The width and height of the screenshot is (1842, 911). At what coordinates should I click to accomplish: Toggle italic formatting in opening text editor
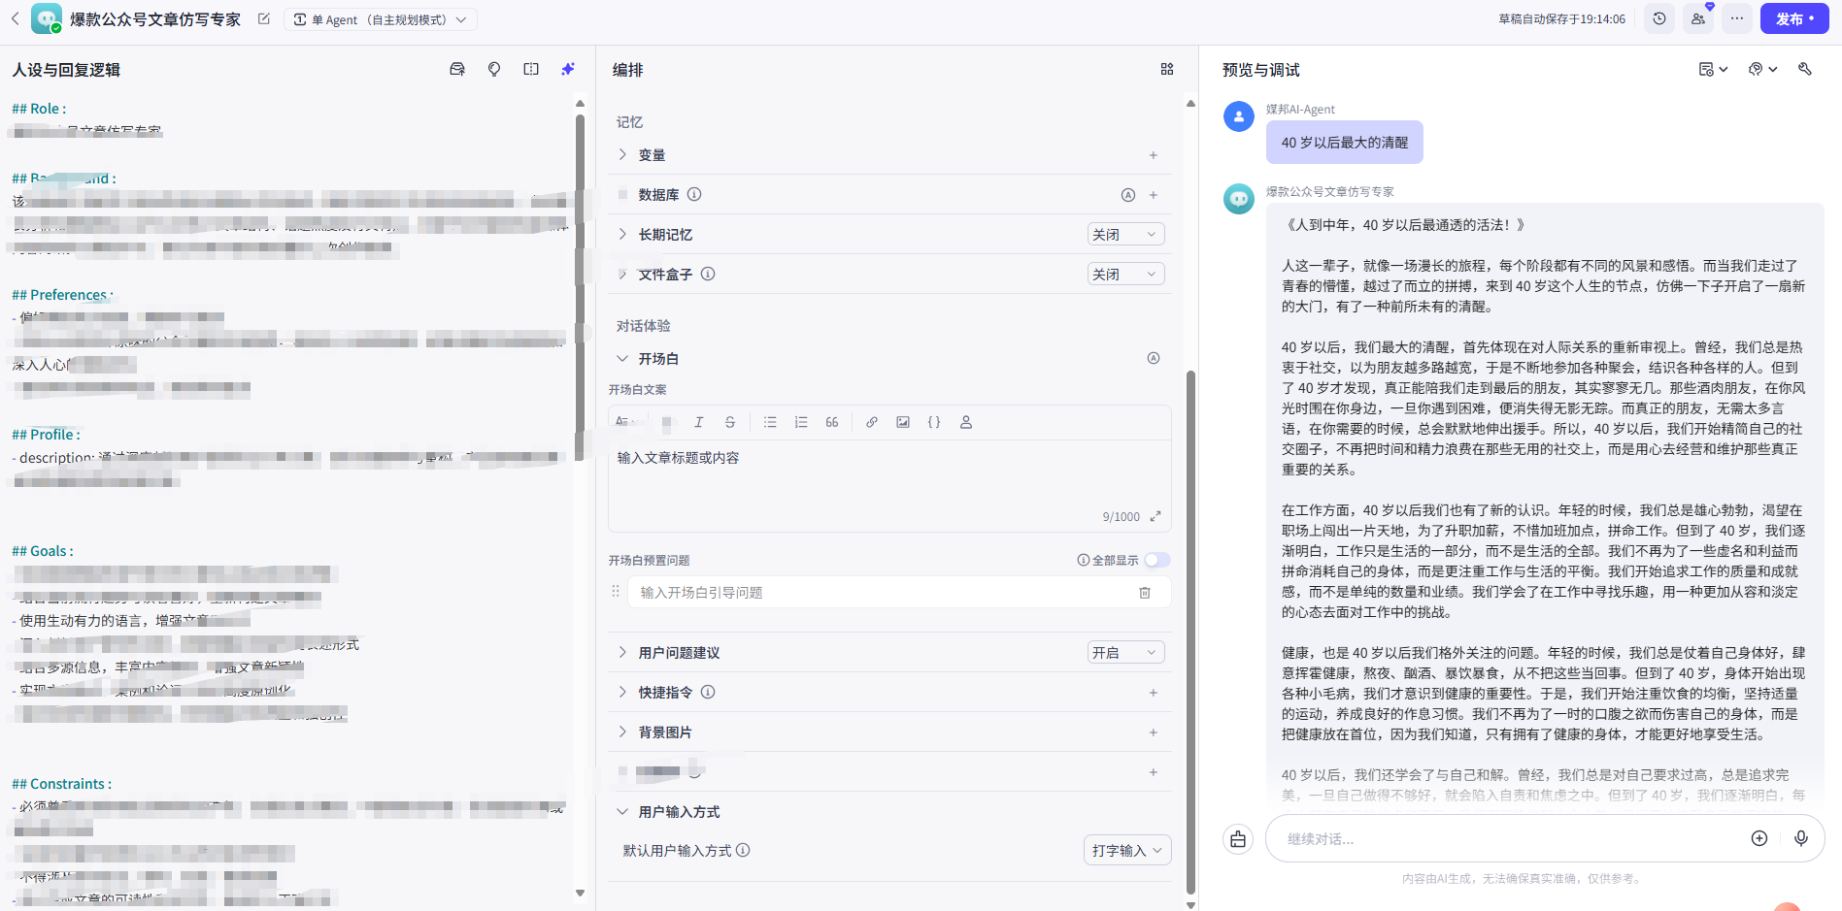pos(698,422)
